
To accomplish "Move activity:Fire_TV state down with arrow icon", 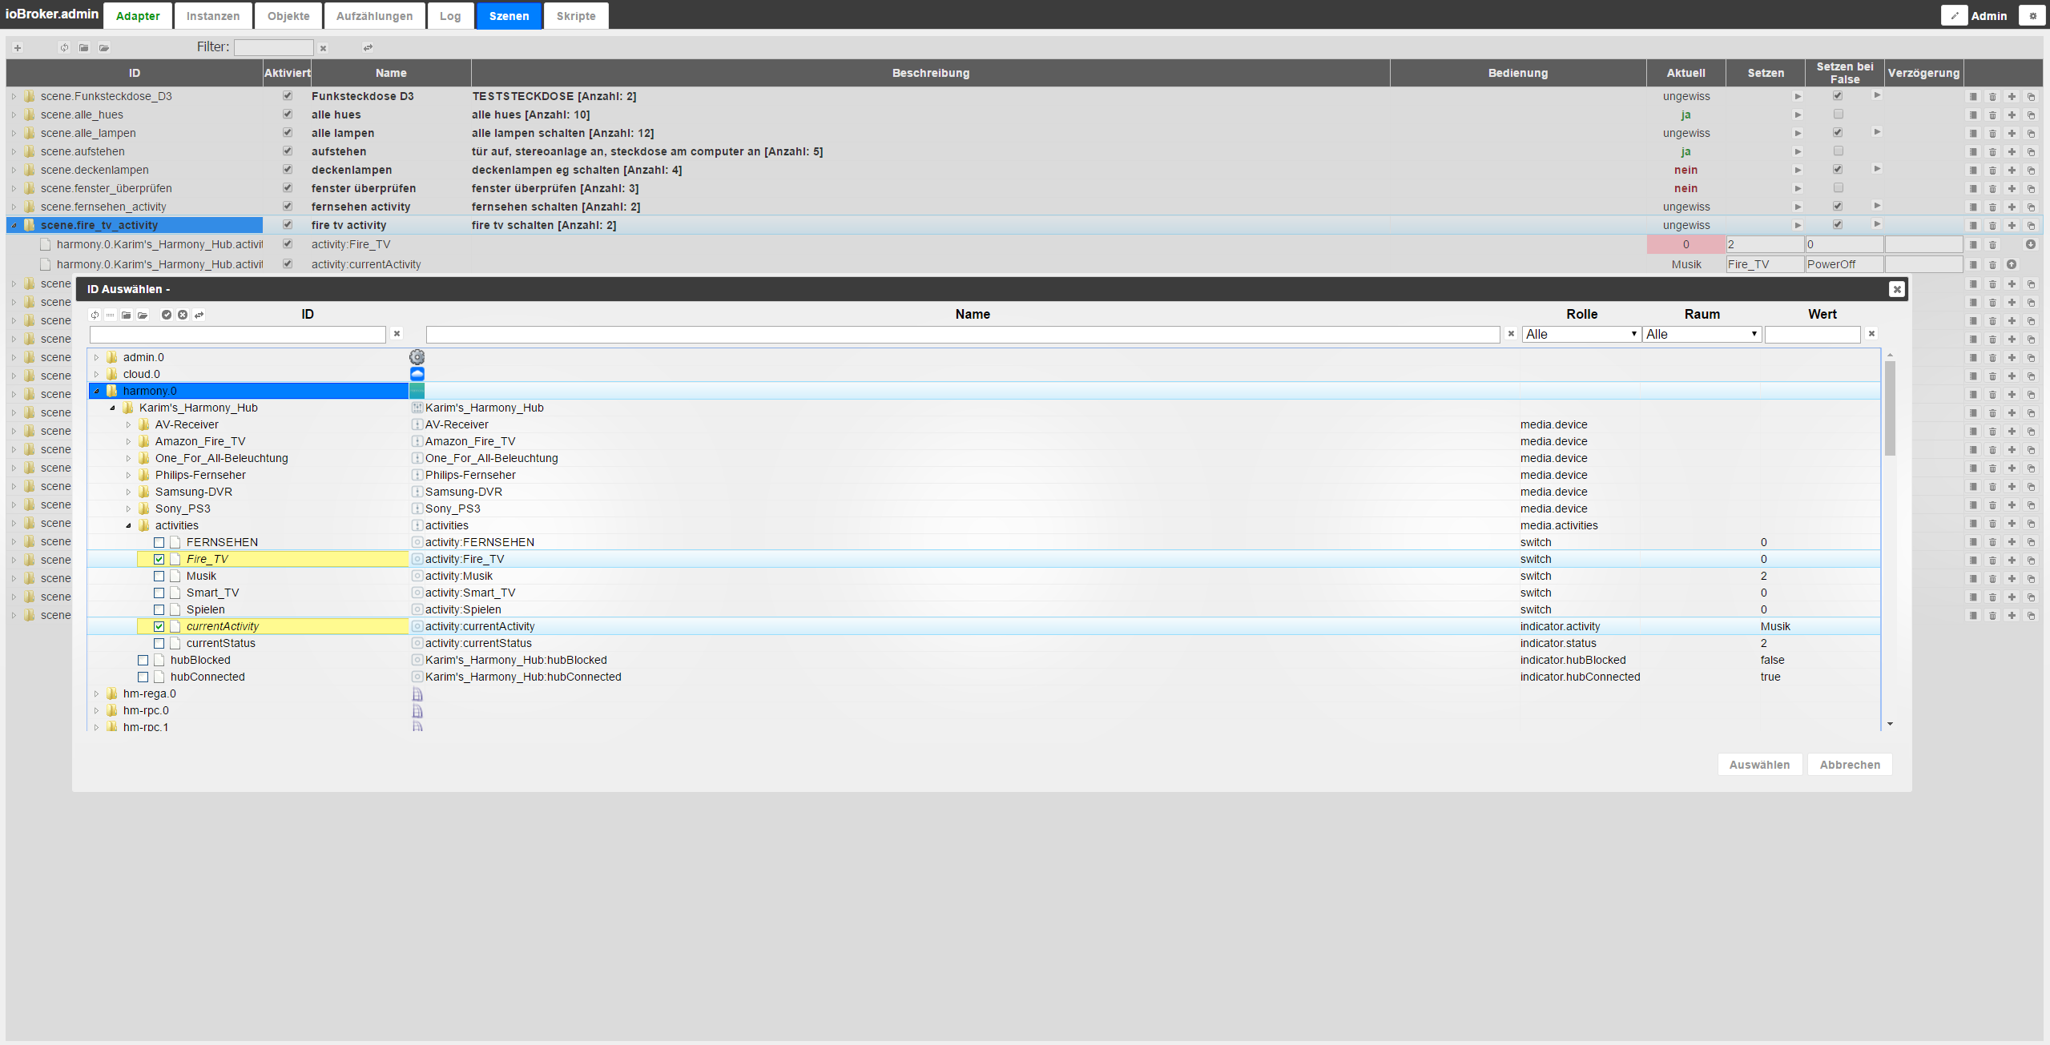I will (x=2031, y=244).
